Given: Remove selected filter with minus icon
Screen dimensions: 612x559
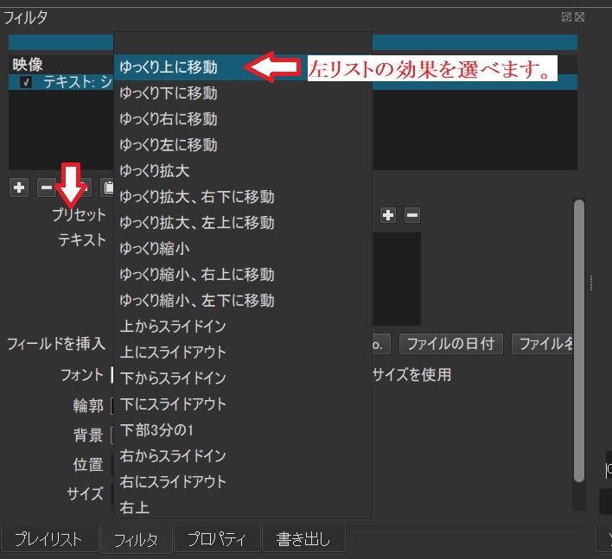Looking at the screenshot, I should [x=47, y=187].
